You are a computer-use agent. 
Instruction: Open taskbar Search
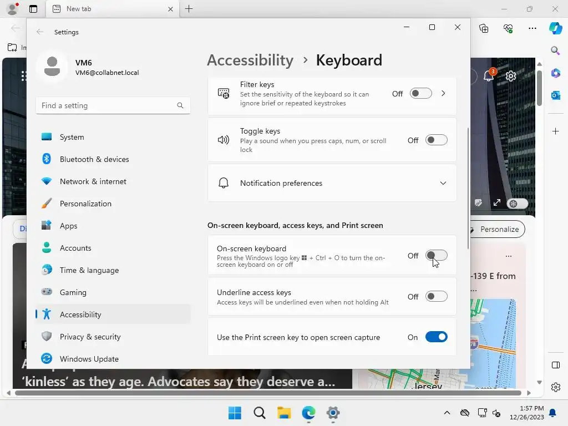pyautogui.click(x=260, y=413)
